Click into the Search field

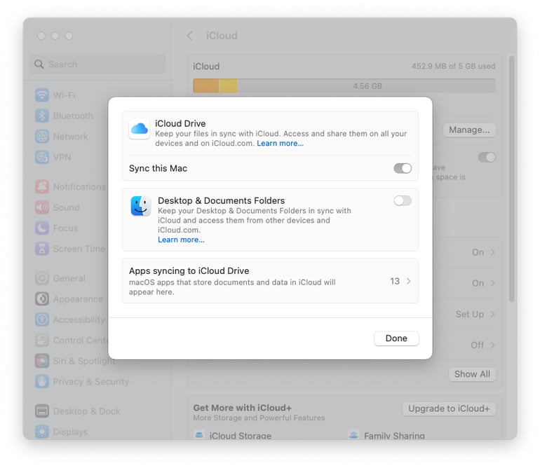coord(97,64)
